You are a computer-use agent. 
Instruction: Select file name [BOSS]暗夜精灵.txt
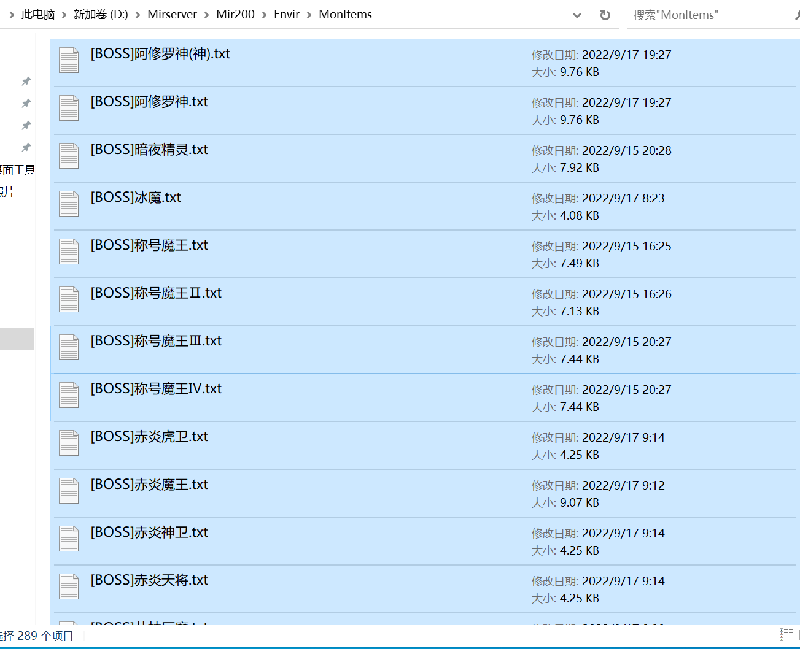pyautogui.click(x=149, y=150)
